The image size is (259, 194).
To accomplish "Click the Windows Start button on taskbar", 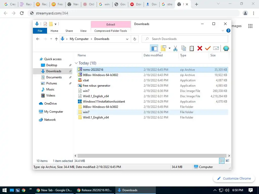I will (x=5, y=190).
